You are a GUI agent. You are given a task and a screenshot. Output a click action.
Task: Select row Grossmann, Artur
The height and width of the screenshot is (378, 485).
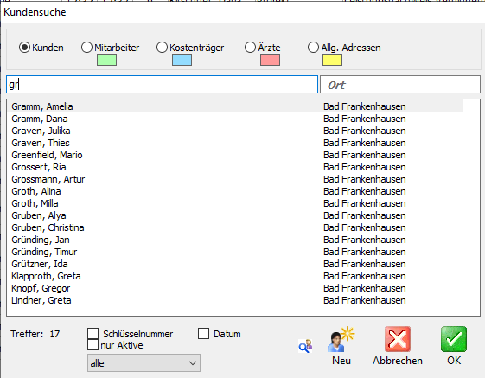click(236, 179)
